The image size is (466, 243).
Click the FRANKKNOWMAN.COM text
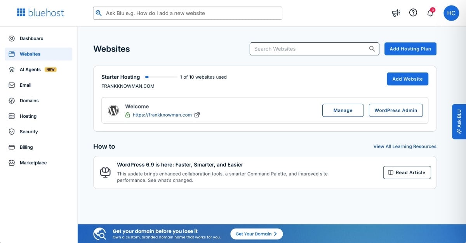(x=128, y=86)
